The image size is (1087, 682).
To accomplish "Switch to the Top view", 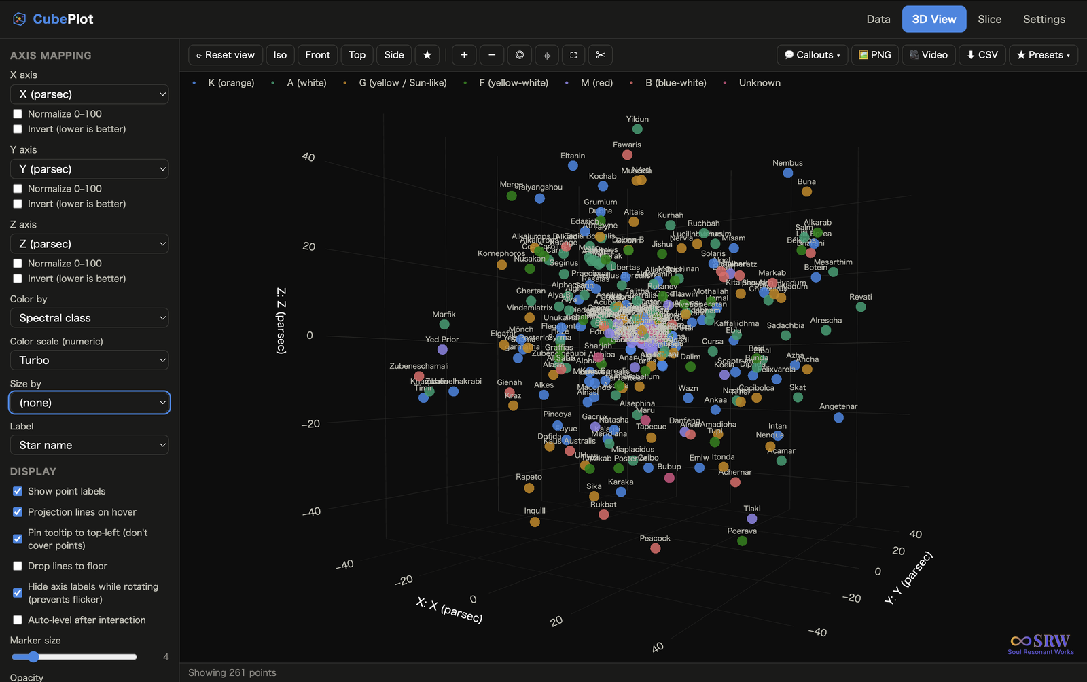I will pyautogui.click(x=357, y=55).
